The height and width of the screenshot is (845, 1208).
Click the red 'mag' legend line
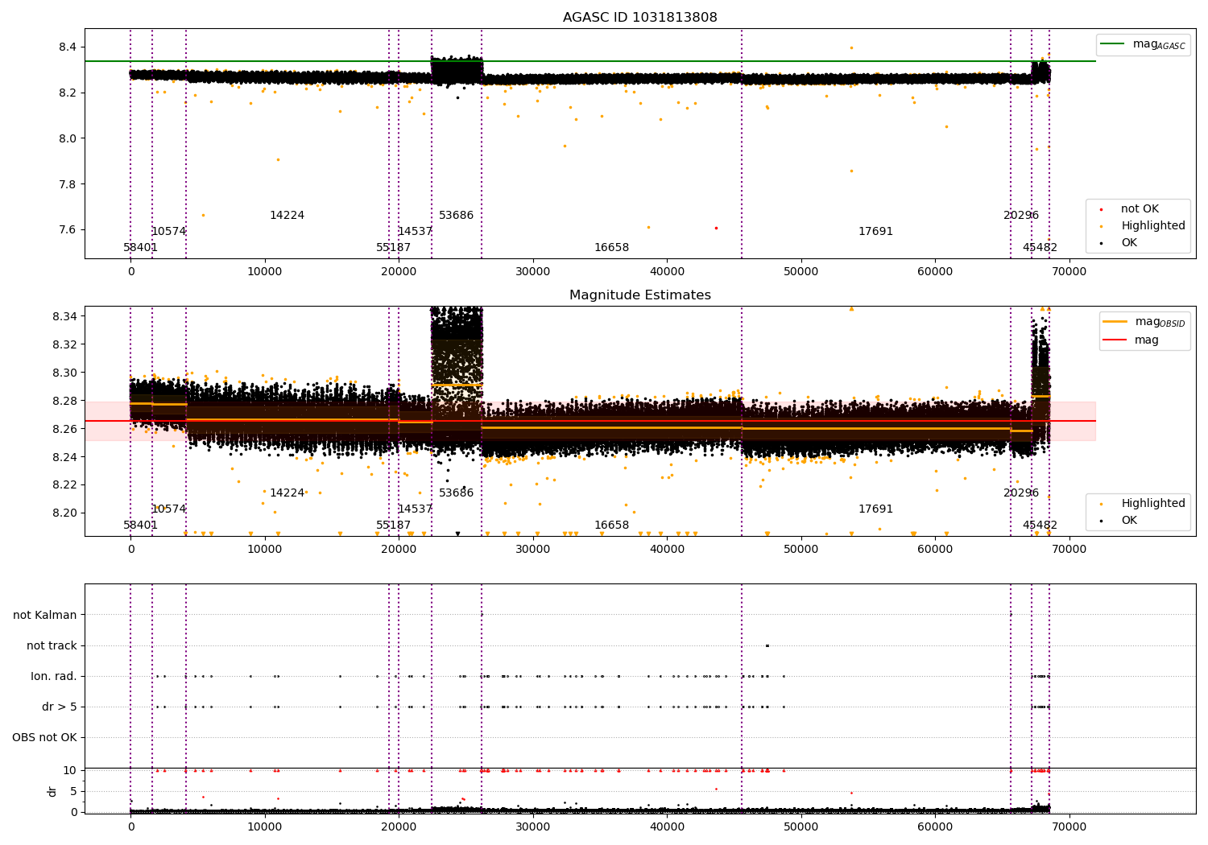click(x=1115, y=340)
